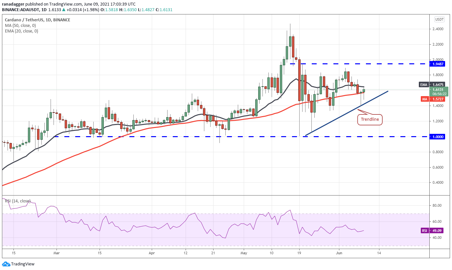Select the red MA tag on price axis
The width and height of the screenshot is (452, 270).
click(424, 99)
